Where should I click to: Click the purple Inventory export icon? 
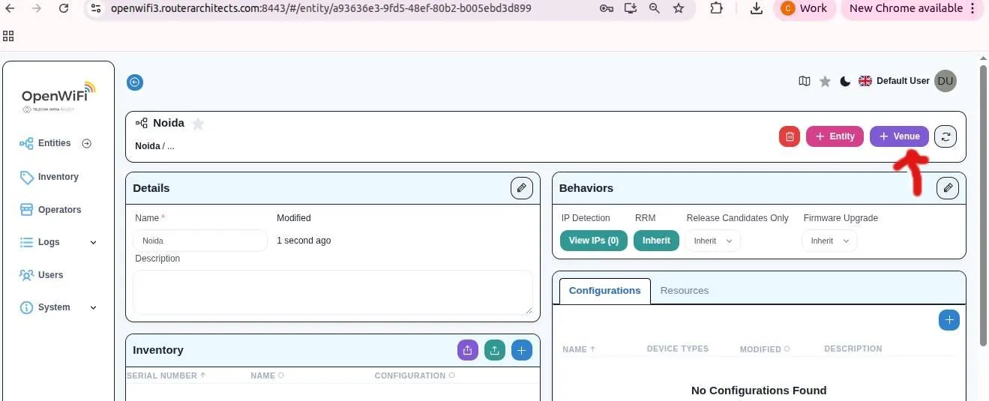(467, 350)
